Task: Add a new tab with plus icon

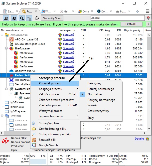Action: [137, 12]
